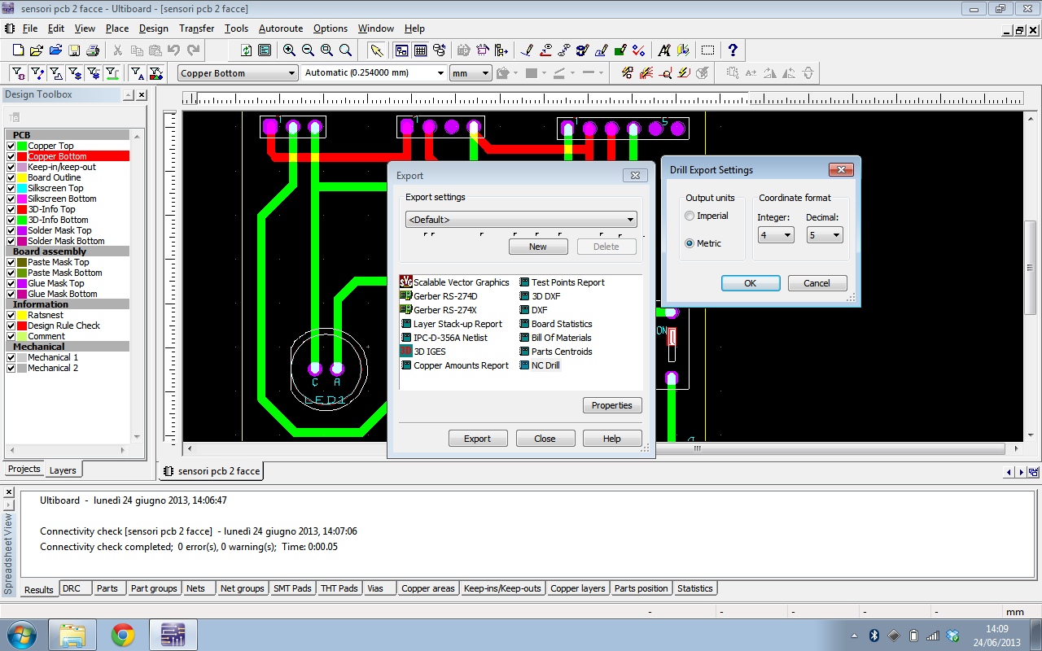Open the Export settings Default dropdown
This screenshot has width=1042, height=651.
pyautogui.click(x=521, y=220)
